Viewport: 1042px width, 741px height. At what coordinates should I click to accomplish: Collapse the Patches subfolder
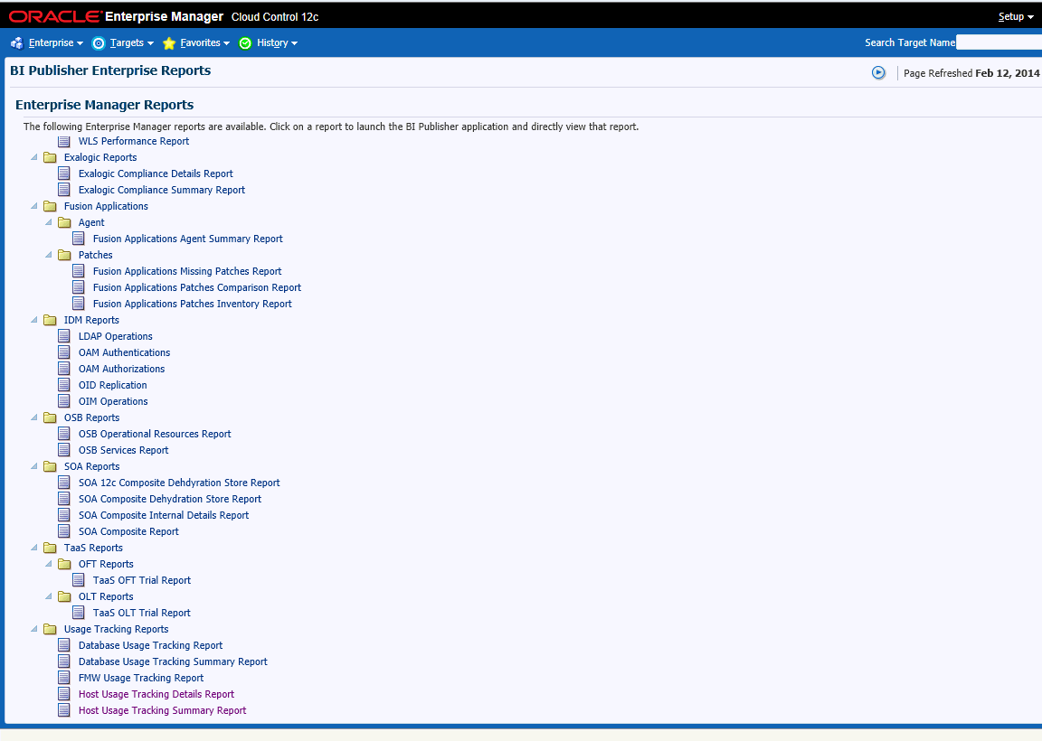tap(49, 255)
